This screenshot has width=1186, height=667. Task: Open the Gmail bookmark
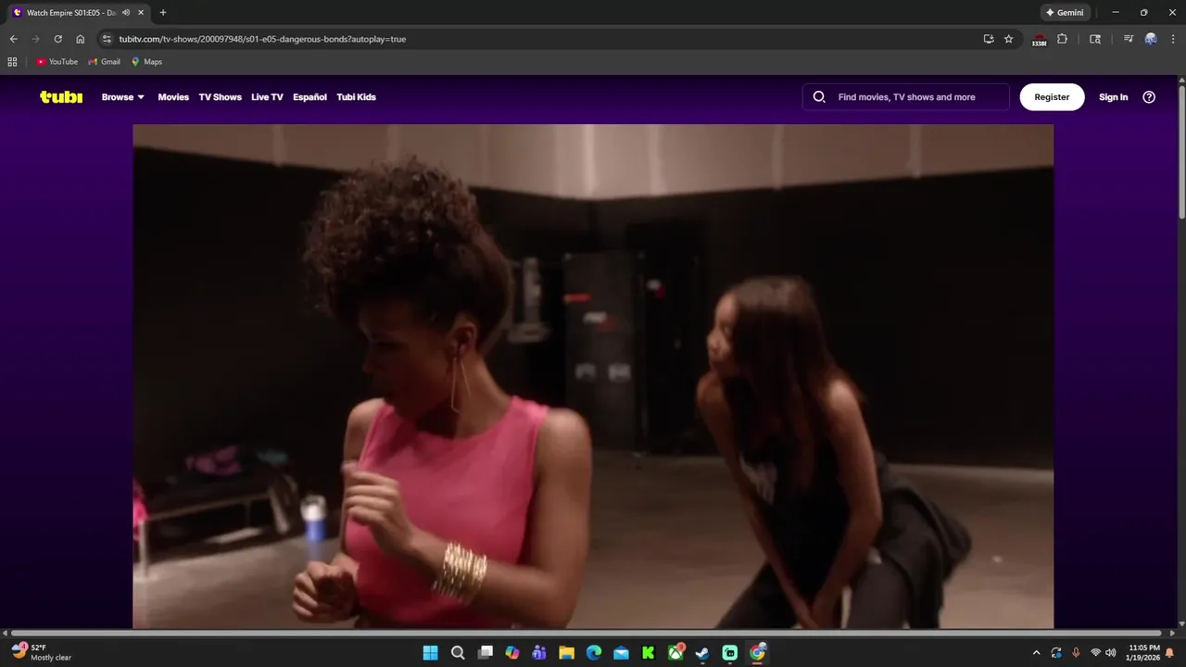pos(104,62)
